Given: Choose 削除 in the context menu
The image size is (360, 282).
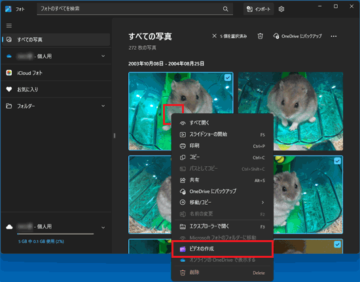Looking at the screenshot, I should click(x=223, y=273).
